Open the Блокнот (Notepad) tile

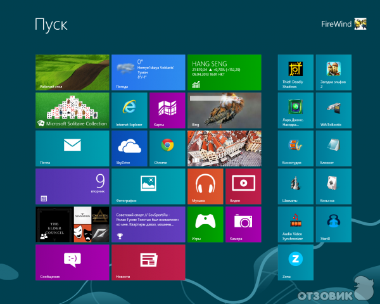click(334, 148)
